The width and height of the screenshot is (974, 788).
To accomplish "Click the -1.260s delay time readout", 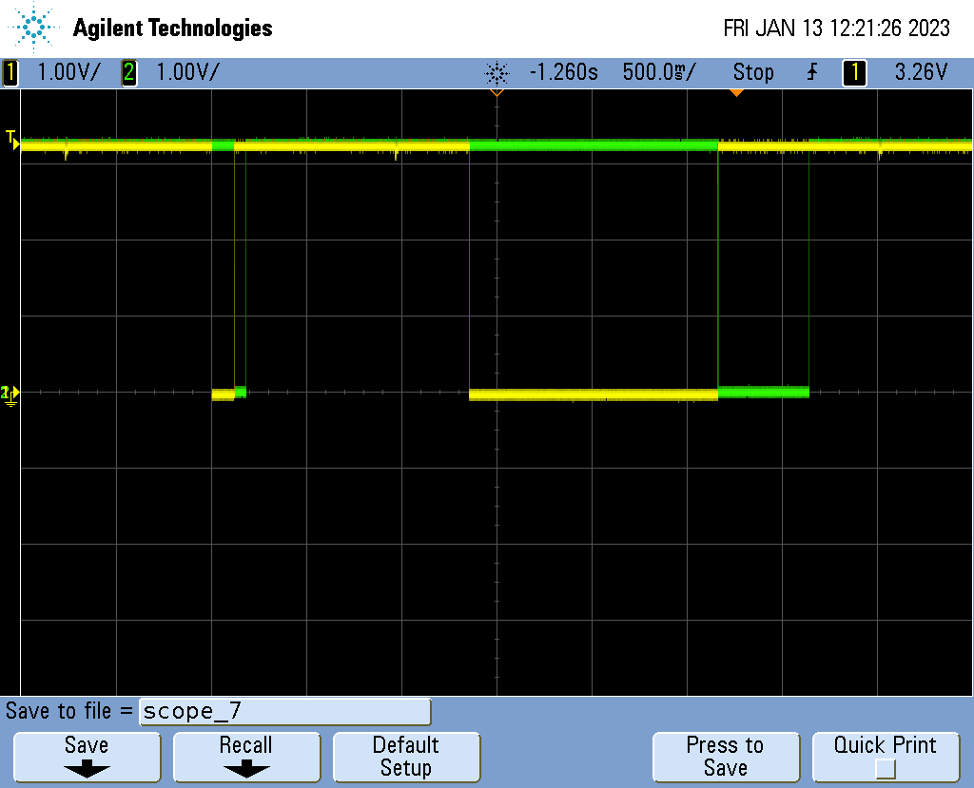I will point(563,72).
